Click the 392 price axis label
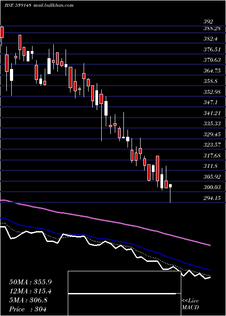The width and height of the screenshot is (226, 316). tap(208, 22)
